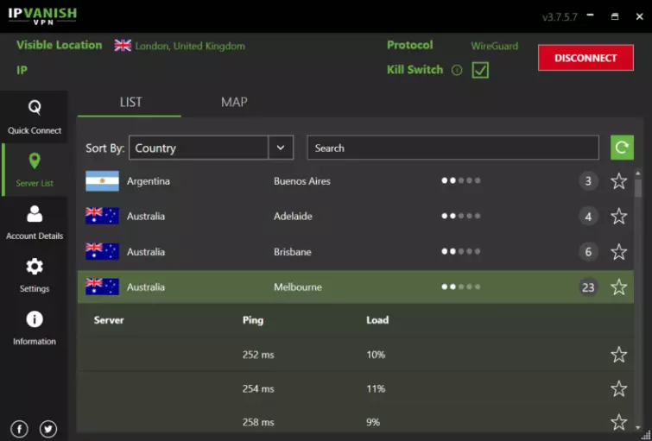Open Account Details section

pyautogui.click(x=35, y=223)
